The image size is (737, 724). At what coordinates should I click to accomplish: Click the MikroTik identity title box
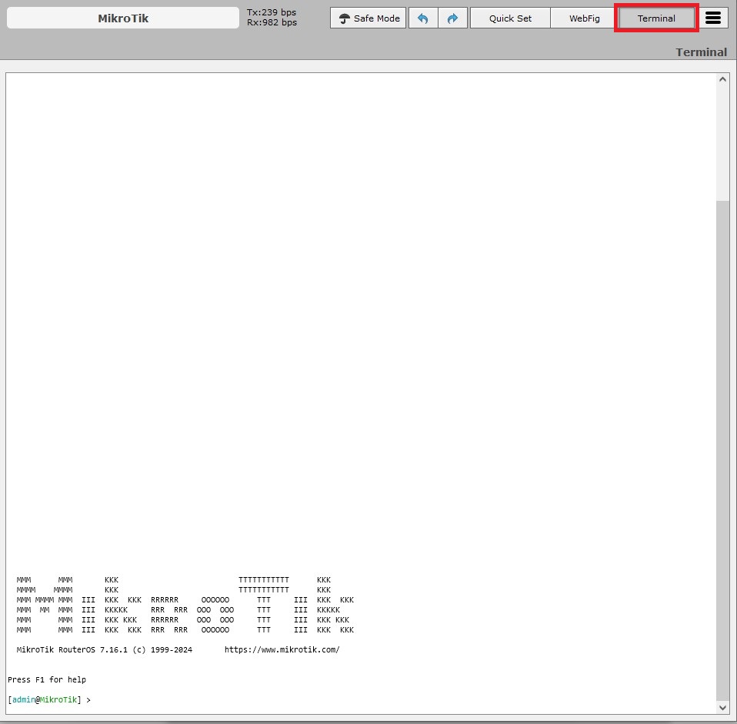[123, 18]
